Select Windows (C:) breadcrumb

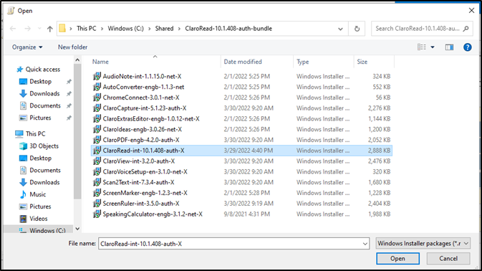click(125, 29)
